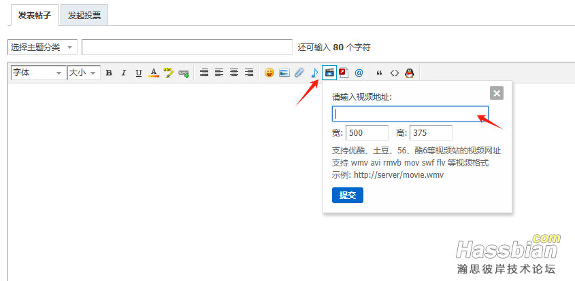Insert a code block
This screenshot has width=575, height=281.
[394, 73]
